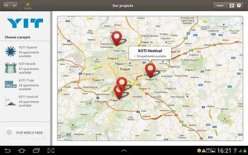Tap the Android back button

(7, 150)
